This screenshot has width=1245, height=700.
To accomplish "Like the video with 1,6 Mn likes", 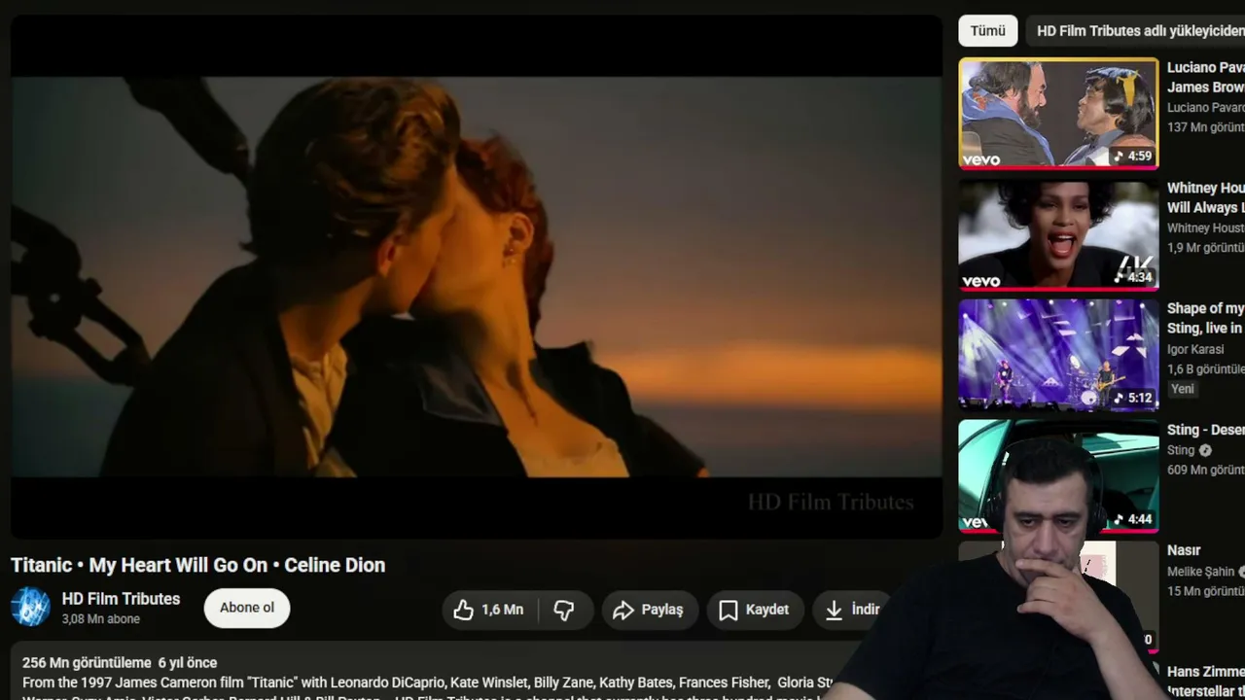I will (x=489, y=610).
